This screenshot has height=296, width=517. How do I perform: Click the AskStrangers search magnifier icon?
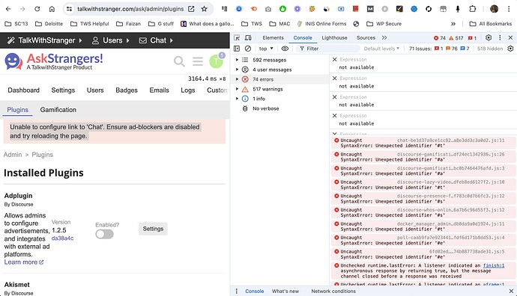(179, 61)
